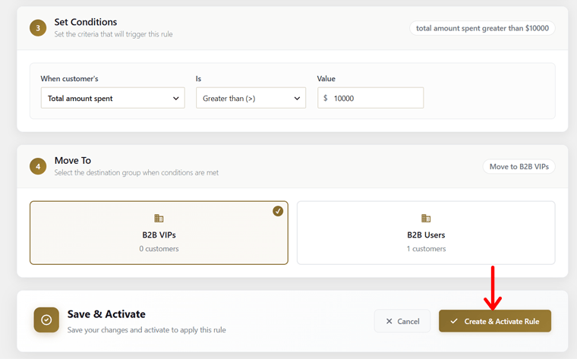Image resolution: width=577 pixels, height=359 pixels.
Task: Open the Total amount spent dropdown
Action: 113,98
